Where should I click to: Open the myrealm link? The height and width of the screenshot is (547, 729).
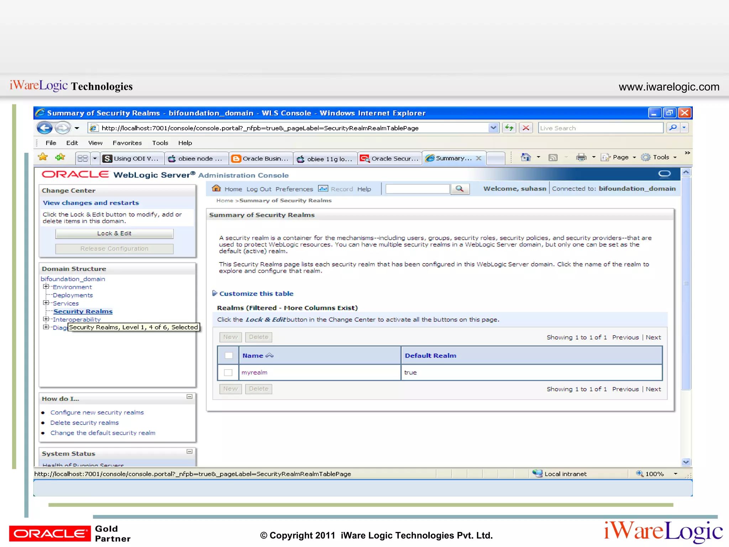click(x=254, y=373)
